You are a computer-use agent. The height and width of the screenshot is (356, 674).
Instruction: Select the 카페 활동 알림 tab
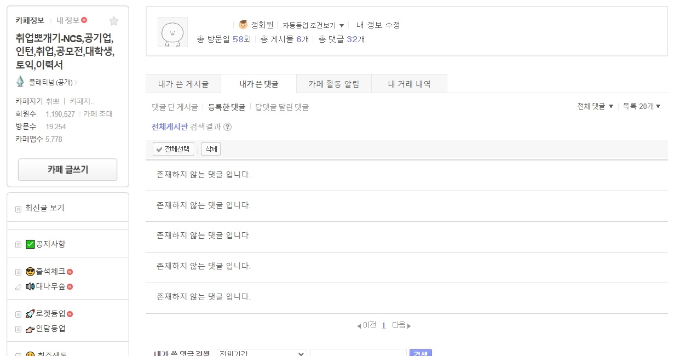(x=333, y=83)
